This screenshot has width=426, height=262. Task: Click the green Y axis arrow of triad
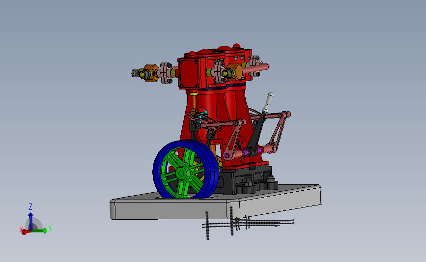click(x=40, y=231)
